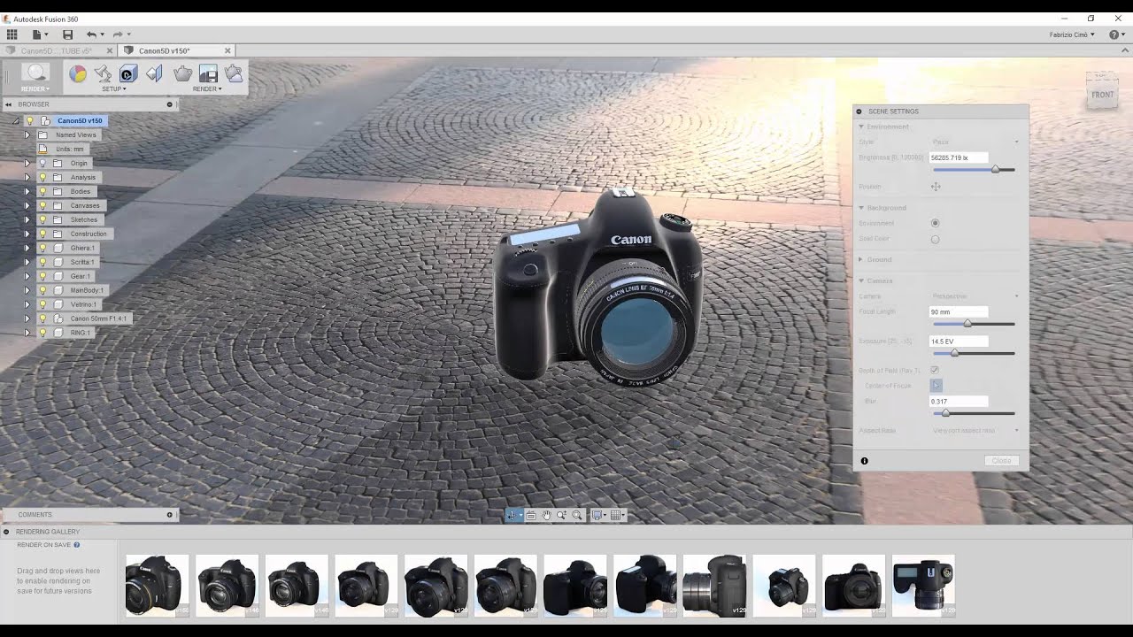The width and height of the screenshot is (1133, 637).
Task: Select the Pan hand tool
Action: coord(546,515)
